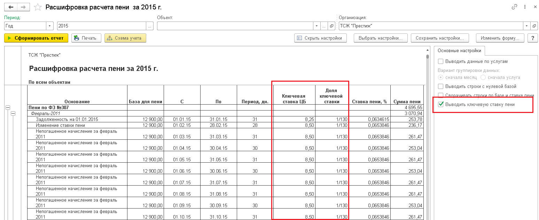Click 'Изменить форму...' button
The height and width of the screenshot is (220, 539).
point(500,38)
